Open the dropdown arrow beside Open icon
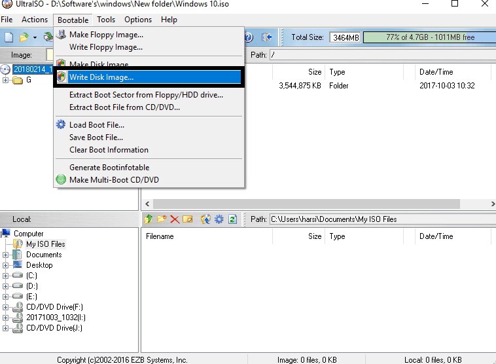This screenshot has width=496, height=364. point(35,38)
